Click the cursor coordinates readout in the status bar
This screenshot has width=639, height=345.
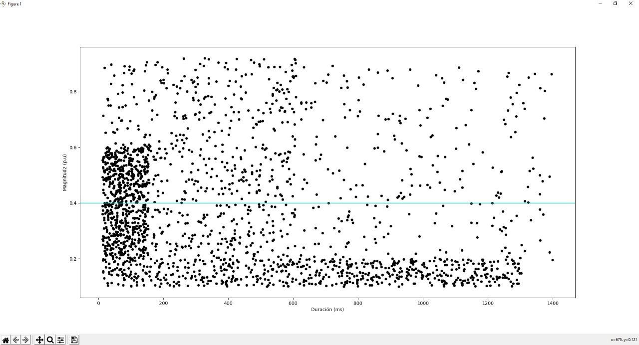click(625, 340)
